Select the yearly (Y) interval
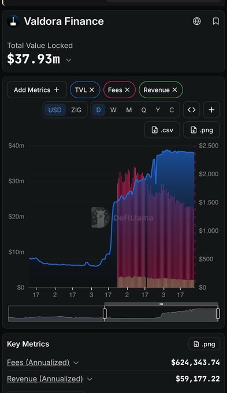 [x=158, y=110]
